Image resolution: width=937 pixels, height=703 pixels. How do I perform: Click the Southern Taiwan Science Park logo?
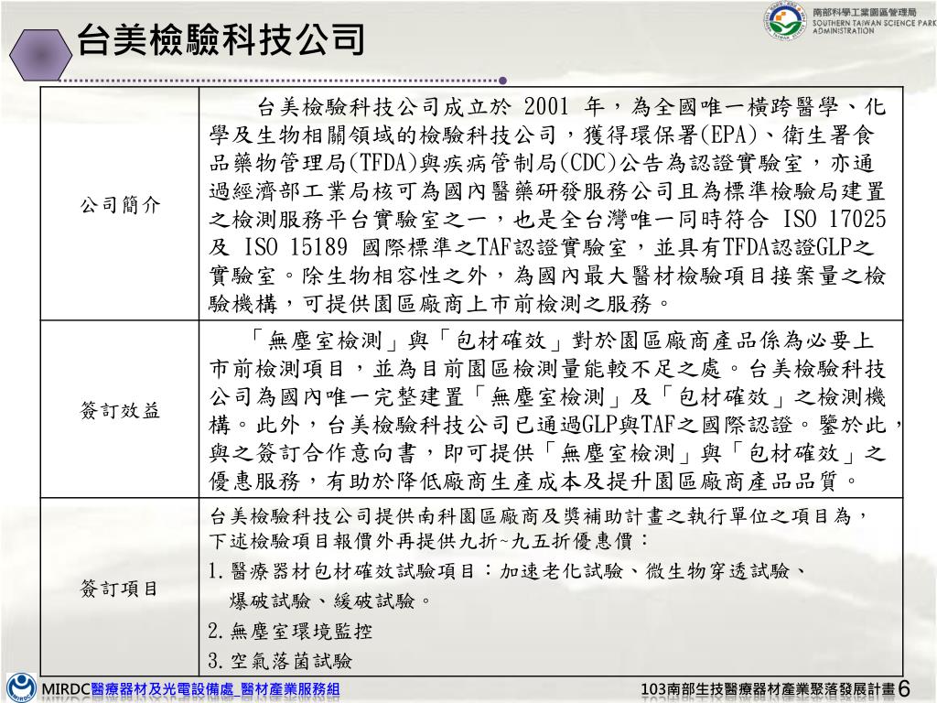pos(786,22)
